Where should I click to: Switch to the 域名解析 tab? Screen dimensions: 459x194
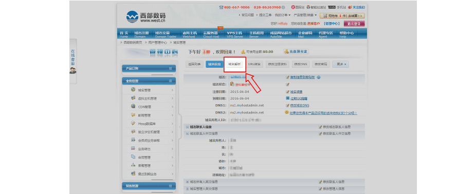tap(234, 64)
